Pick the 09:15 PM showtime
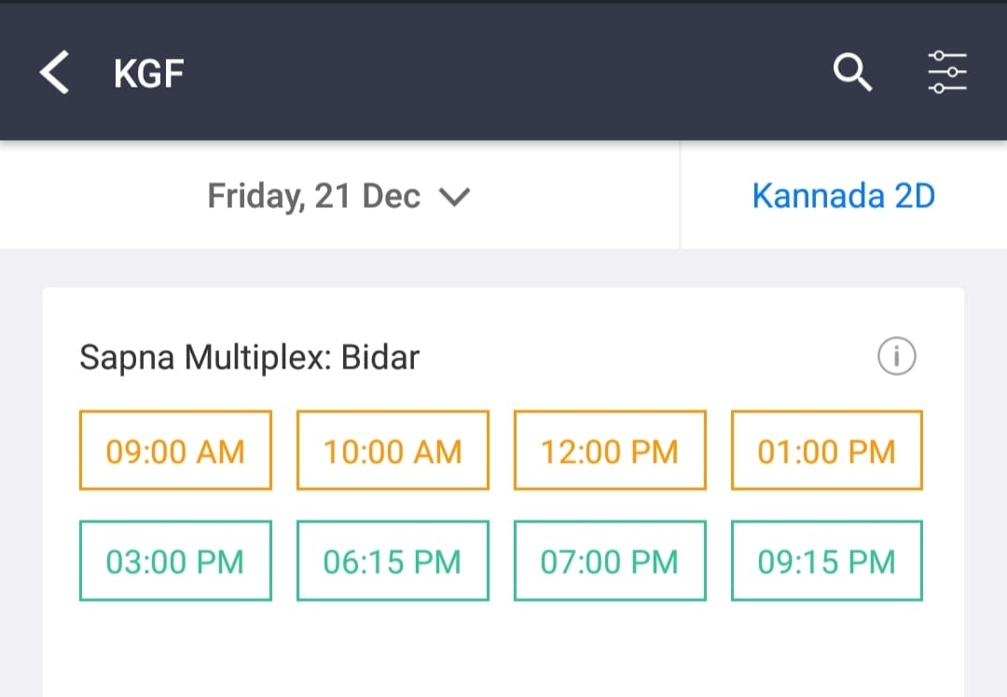This screenshot has height=697, width=1007. click(x=827, y=561)
